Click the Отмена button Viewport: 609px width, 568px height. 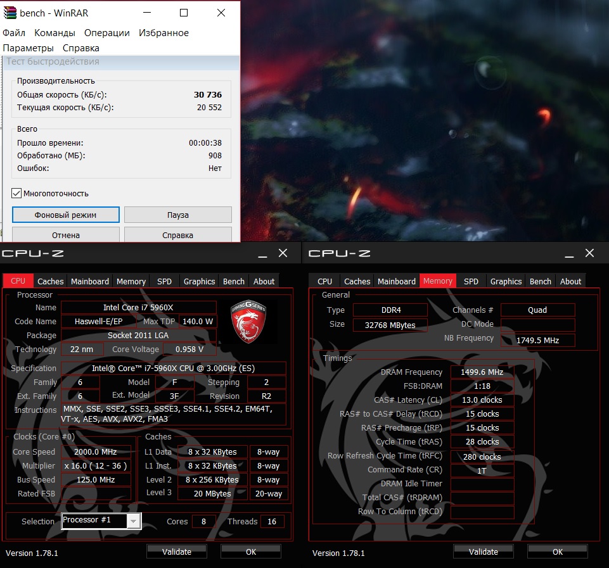(66, 235)
